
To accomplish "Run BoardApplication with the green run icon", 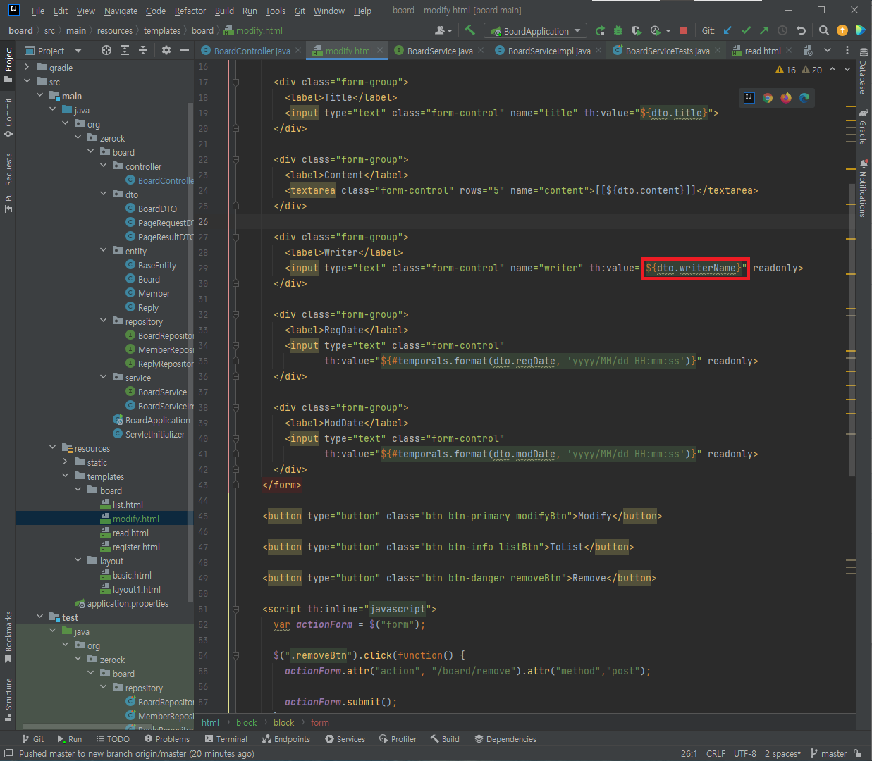I will click(600, 30).
